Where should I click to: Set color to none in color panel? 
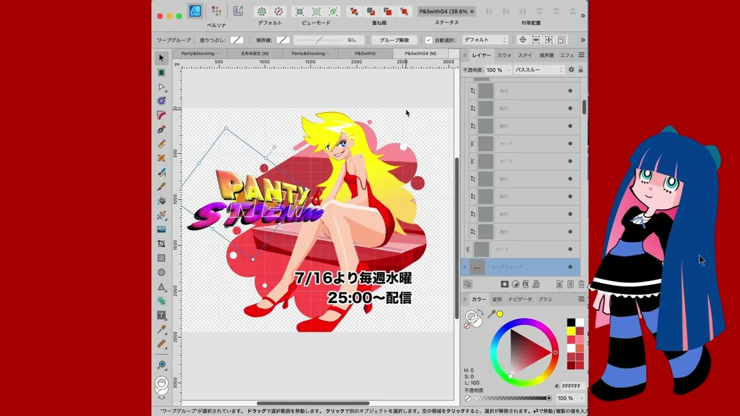467,326
